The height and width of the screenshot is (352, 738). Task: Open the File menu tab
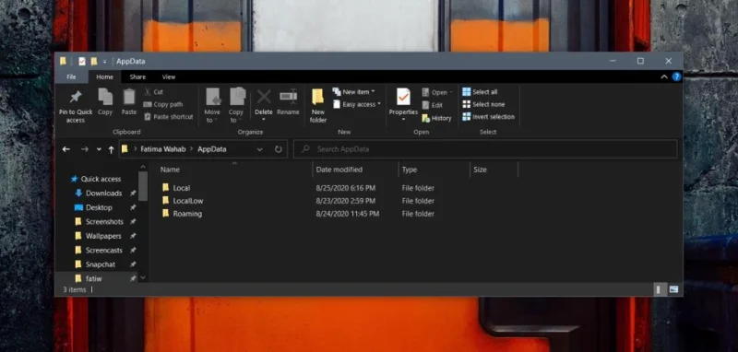pyautogui.click(x=71, y=76)
